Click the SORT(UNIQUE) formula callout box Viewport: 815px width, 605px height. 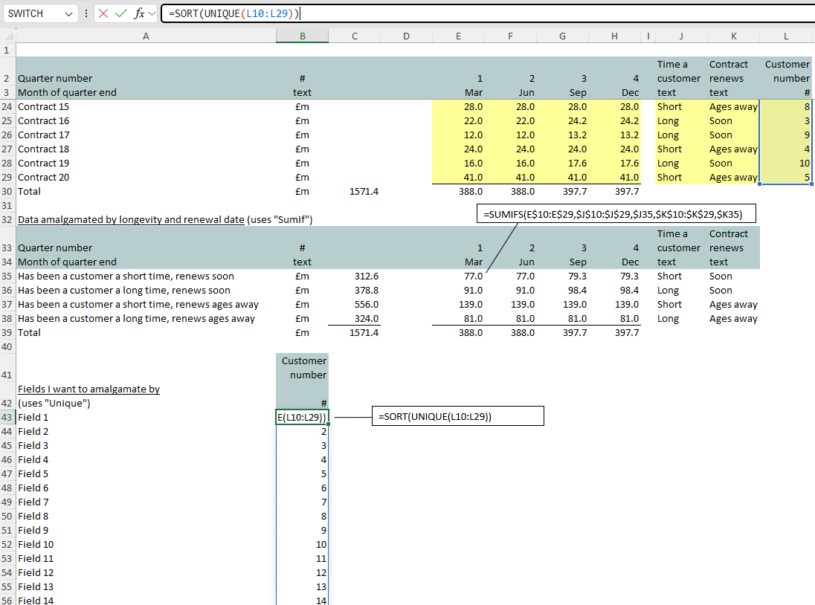[x=457, y=416]
